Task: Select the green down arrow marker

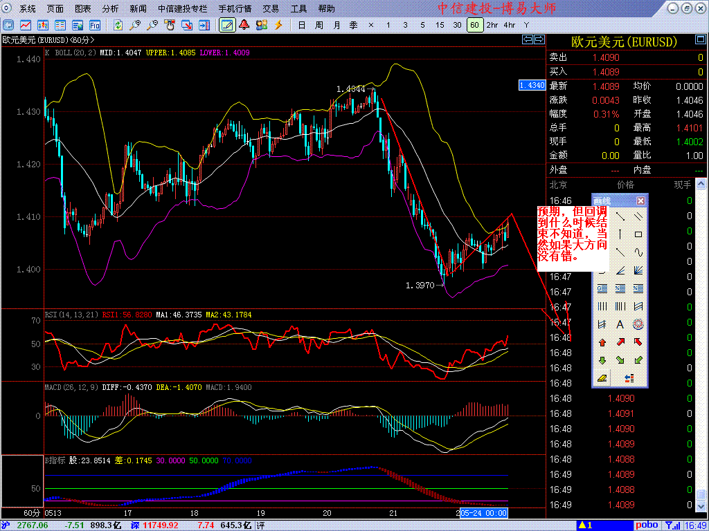Action: pos(602,360)
